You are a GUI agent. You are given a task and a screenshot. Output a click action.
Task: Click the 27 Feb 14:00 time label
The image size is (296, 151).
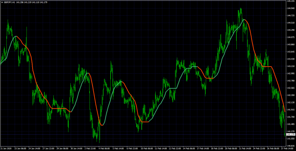tap(287, 149)
